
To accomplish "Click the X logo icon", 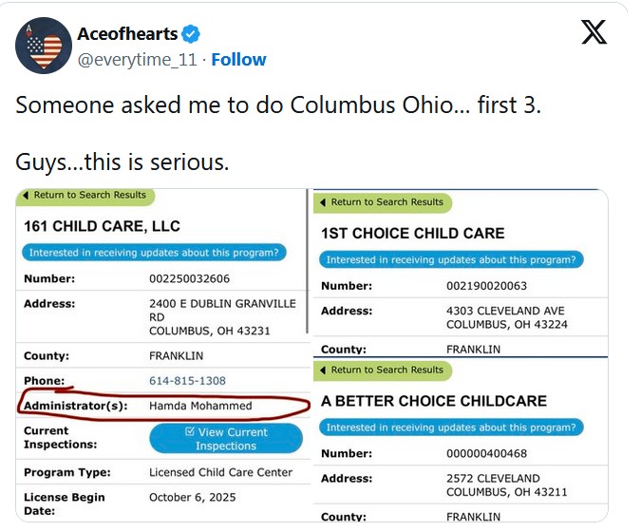I will pyautogui.click(x=594, y=33).
